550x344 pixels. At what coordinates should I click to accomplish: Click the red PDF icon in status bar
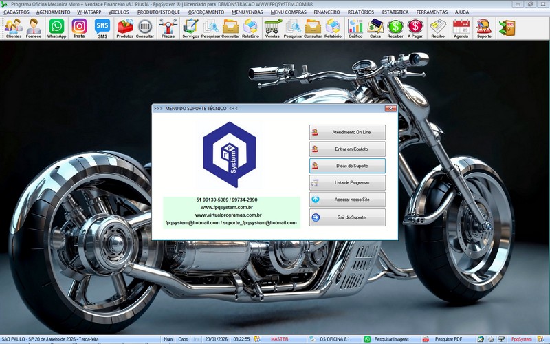[x=426, y=339]
